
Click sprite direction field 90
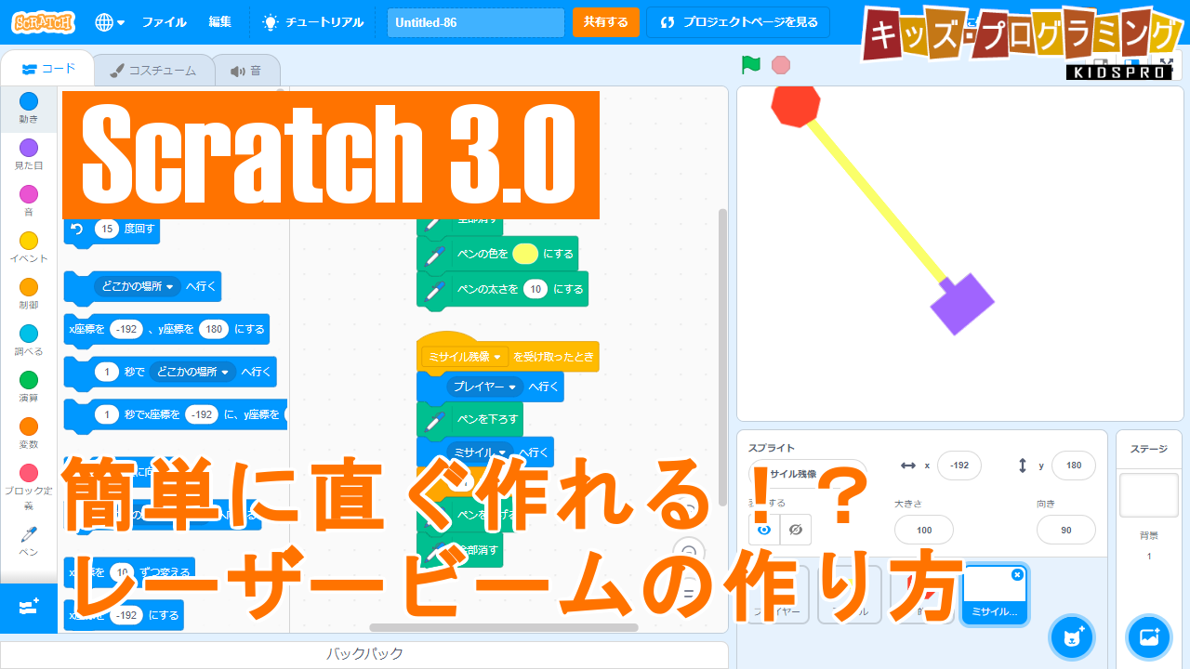[x=1065, y=530]
